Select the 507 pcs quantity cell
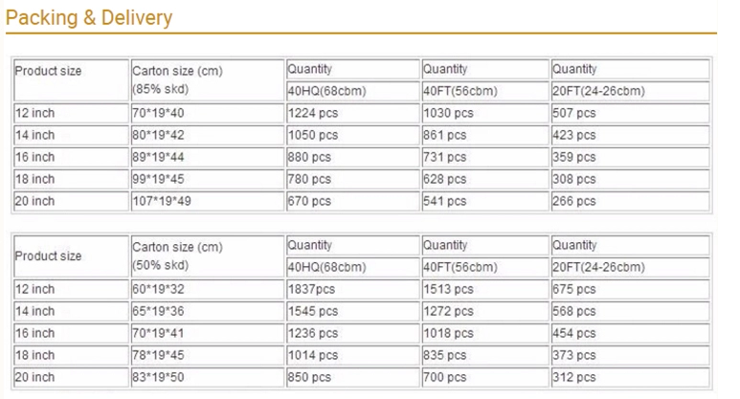The height and width of the screenshot is (399, 740). pos(574,113)
